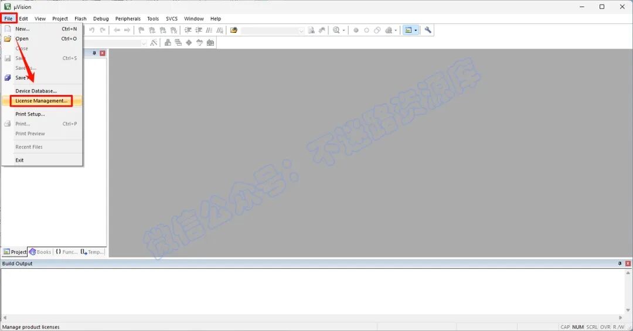Switch to the Temp... tab

click(x=92, y=252)
